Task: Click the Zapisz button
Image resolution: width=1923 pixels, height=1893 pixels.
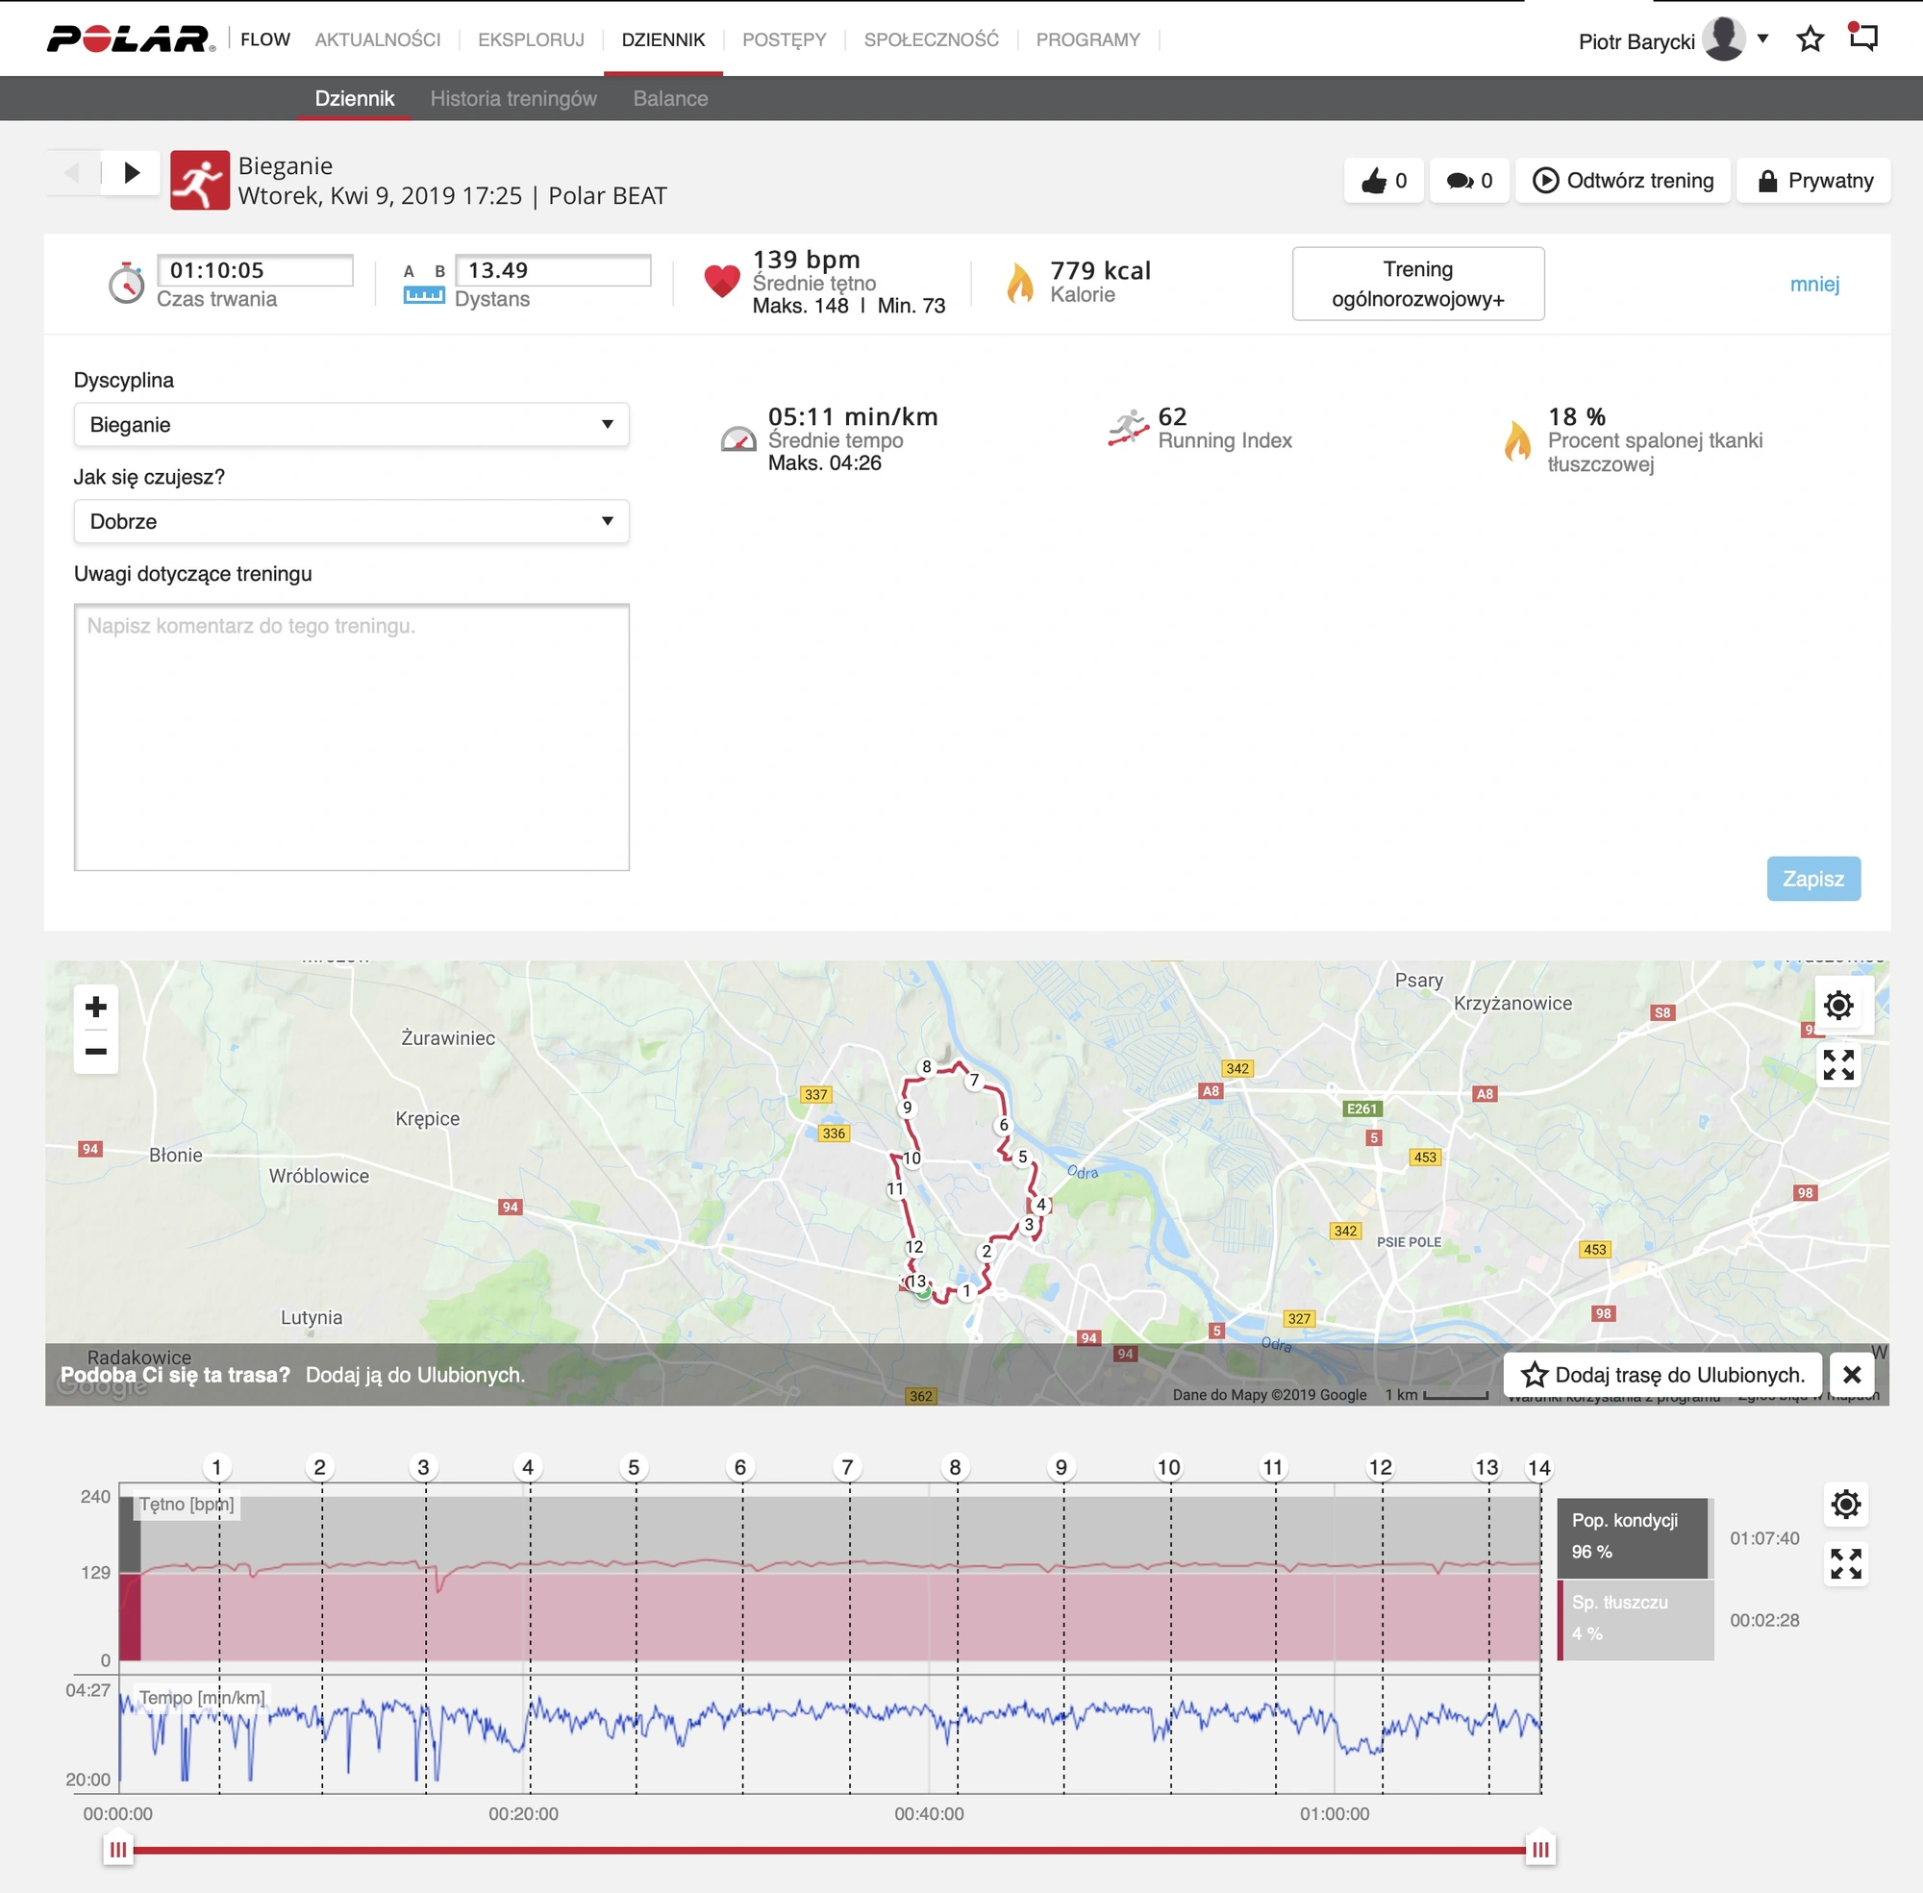Action: point(1812,879)
